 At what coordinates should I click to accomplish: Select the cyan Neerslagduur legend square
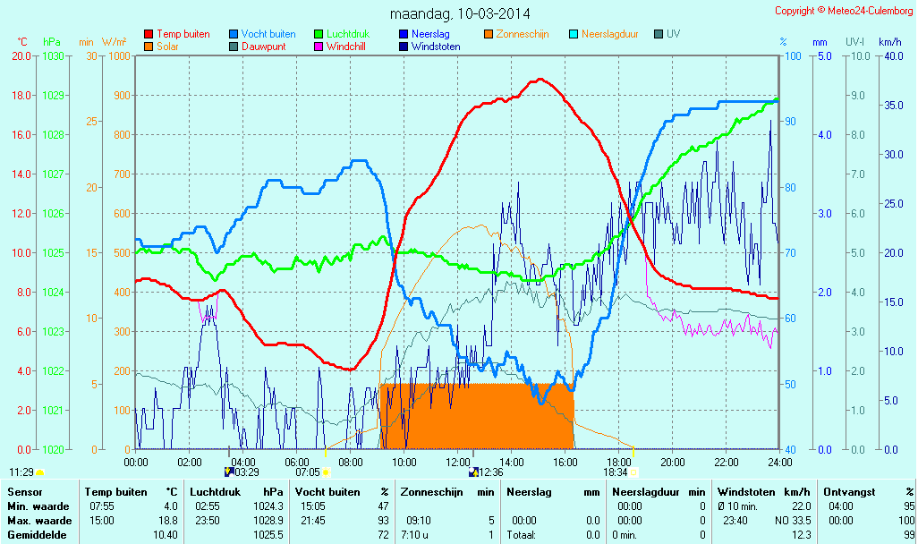coord(574,34)
